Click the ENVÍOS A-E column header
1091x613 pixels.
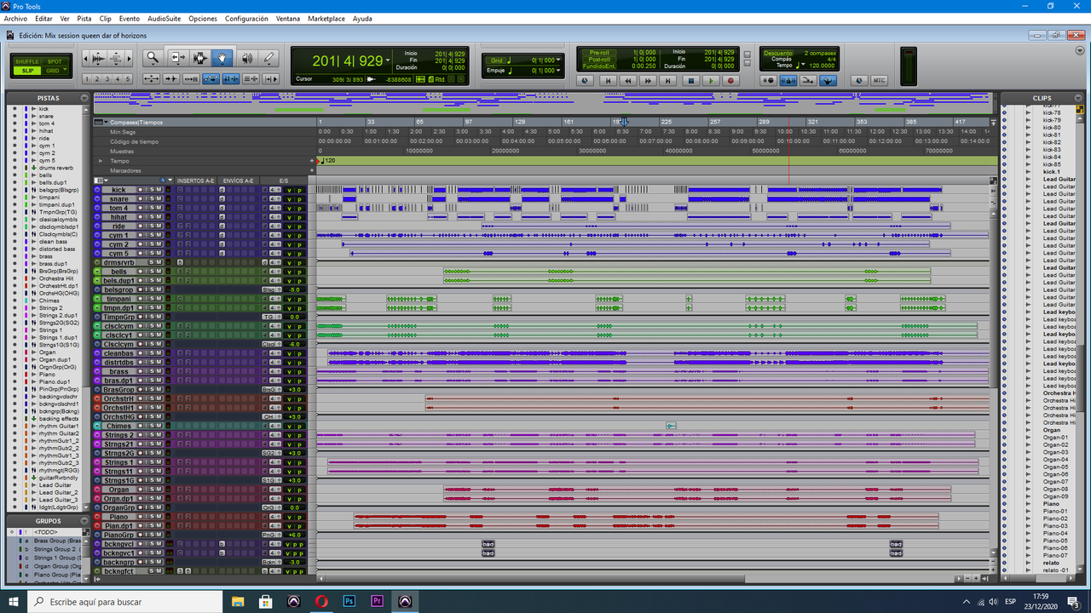(238, 180)
